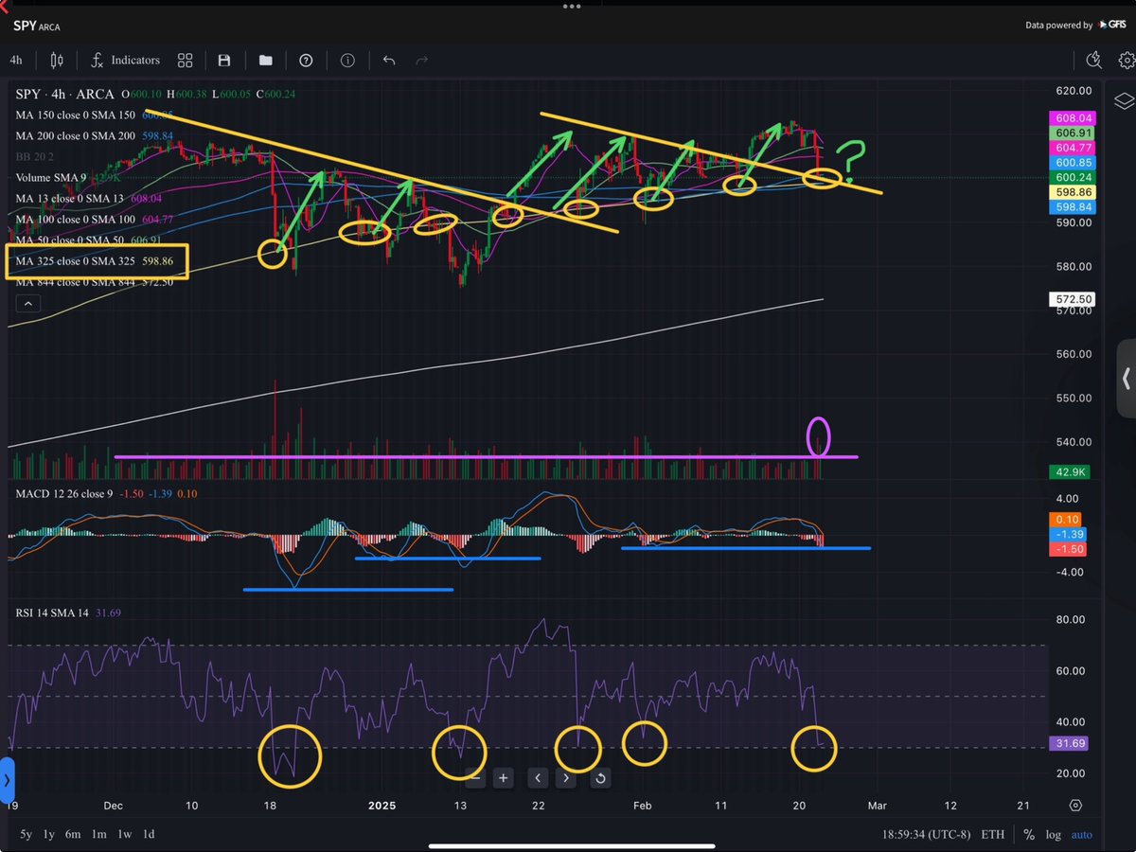Select the 1m date range
This screenshot has height=852, width=1136.
98,834
